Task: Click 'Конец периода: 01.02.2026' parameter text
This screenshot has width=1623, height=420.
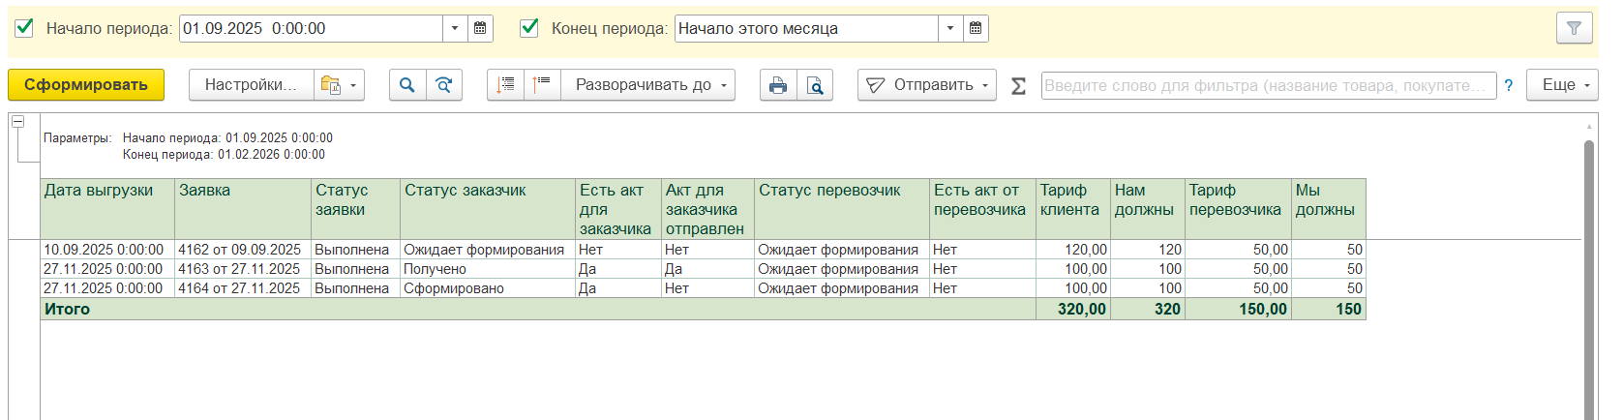Action: click(x=224, y=155)
